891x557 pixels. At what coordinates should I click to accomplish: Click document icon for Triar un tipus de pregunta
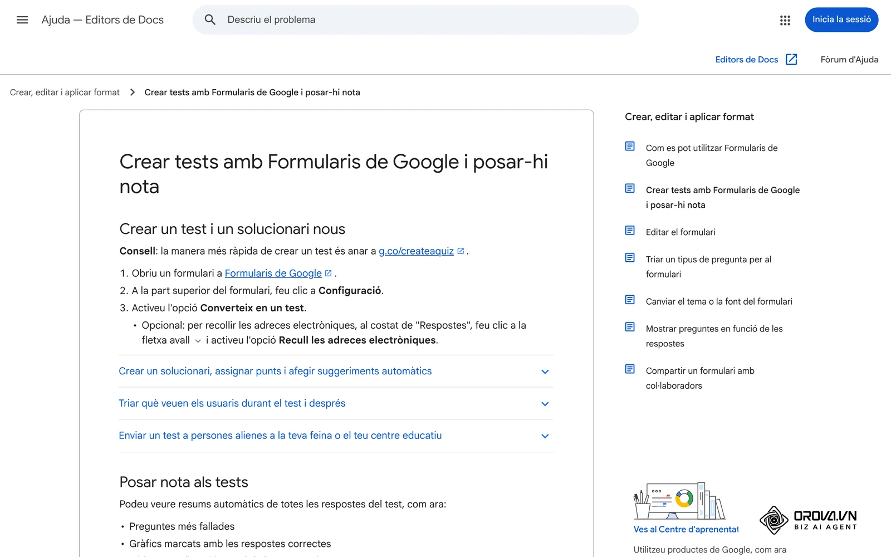[630, 258]
